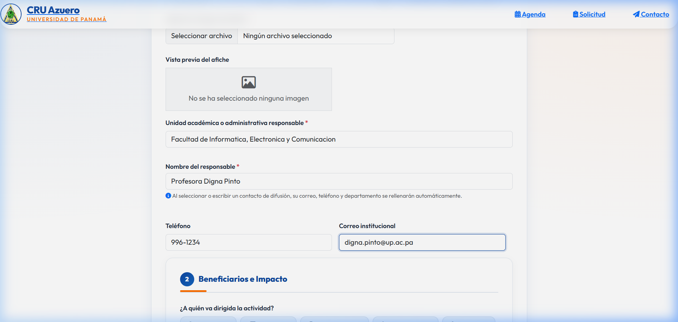Click the Nombre del responsable input field
The image size is (678, 322).
[339, 181]
